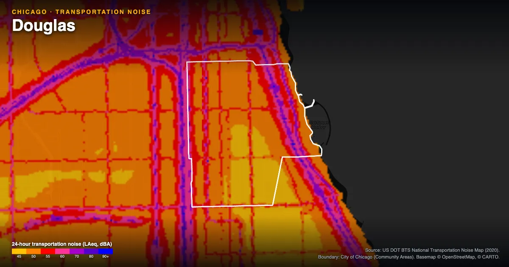The width and height of the screenshot is (509, 267).
Task: Click the blue 90+ dBA legend swatch
Action: pos(106,251)
